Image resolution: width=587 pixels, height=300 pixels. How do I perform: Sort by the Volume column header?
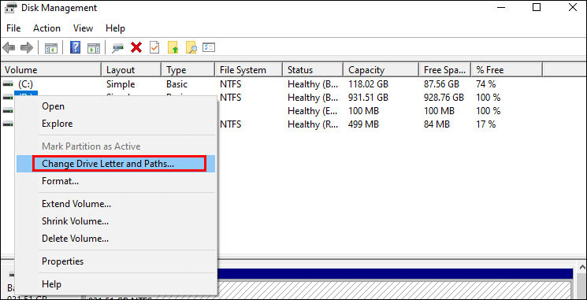(51, 70)
